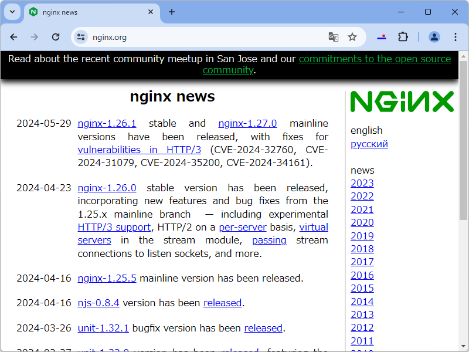Click the Google Translate icon in address bar
469x352 pixels.
tap(333, 36)
